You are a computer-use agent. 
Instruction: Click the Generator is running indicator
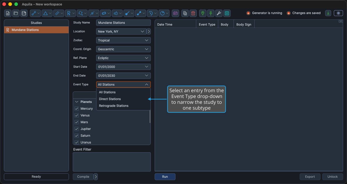tap(264, 13)
